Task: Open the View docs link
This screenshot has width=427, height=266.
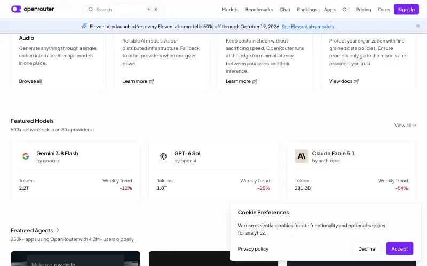Action: coord(341,81)
